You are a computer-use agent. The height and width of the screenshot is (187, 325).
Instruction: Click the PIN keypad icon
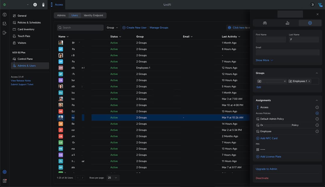(x=258, y=150)
